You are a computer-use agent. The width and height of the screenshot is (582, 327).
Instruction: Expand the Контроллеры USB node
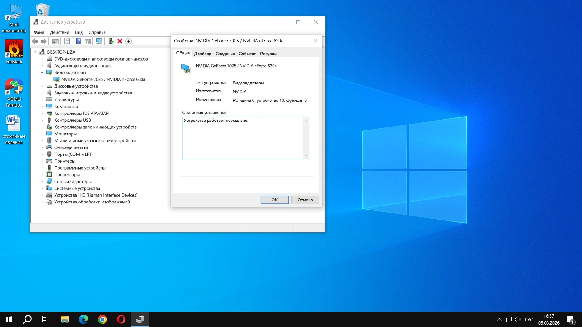[42, 120]
